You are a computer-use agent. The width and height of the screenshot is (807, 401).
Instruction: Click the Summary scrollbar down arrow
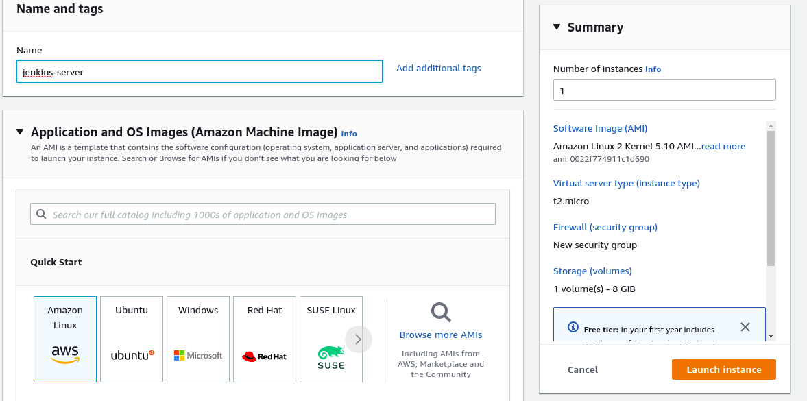pyautogui.click(x=771, y=336)
